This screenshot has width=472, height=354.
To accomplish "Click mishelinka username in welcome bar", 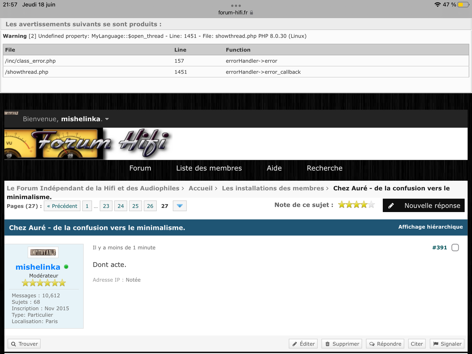I will pyautogui.click(x=81, y=119).
